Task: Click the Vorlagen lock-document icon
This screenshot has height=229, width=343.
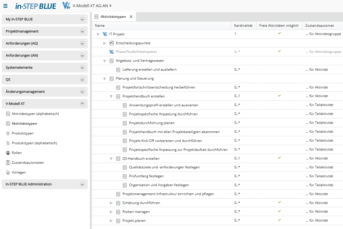Action: click(8, 172)
